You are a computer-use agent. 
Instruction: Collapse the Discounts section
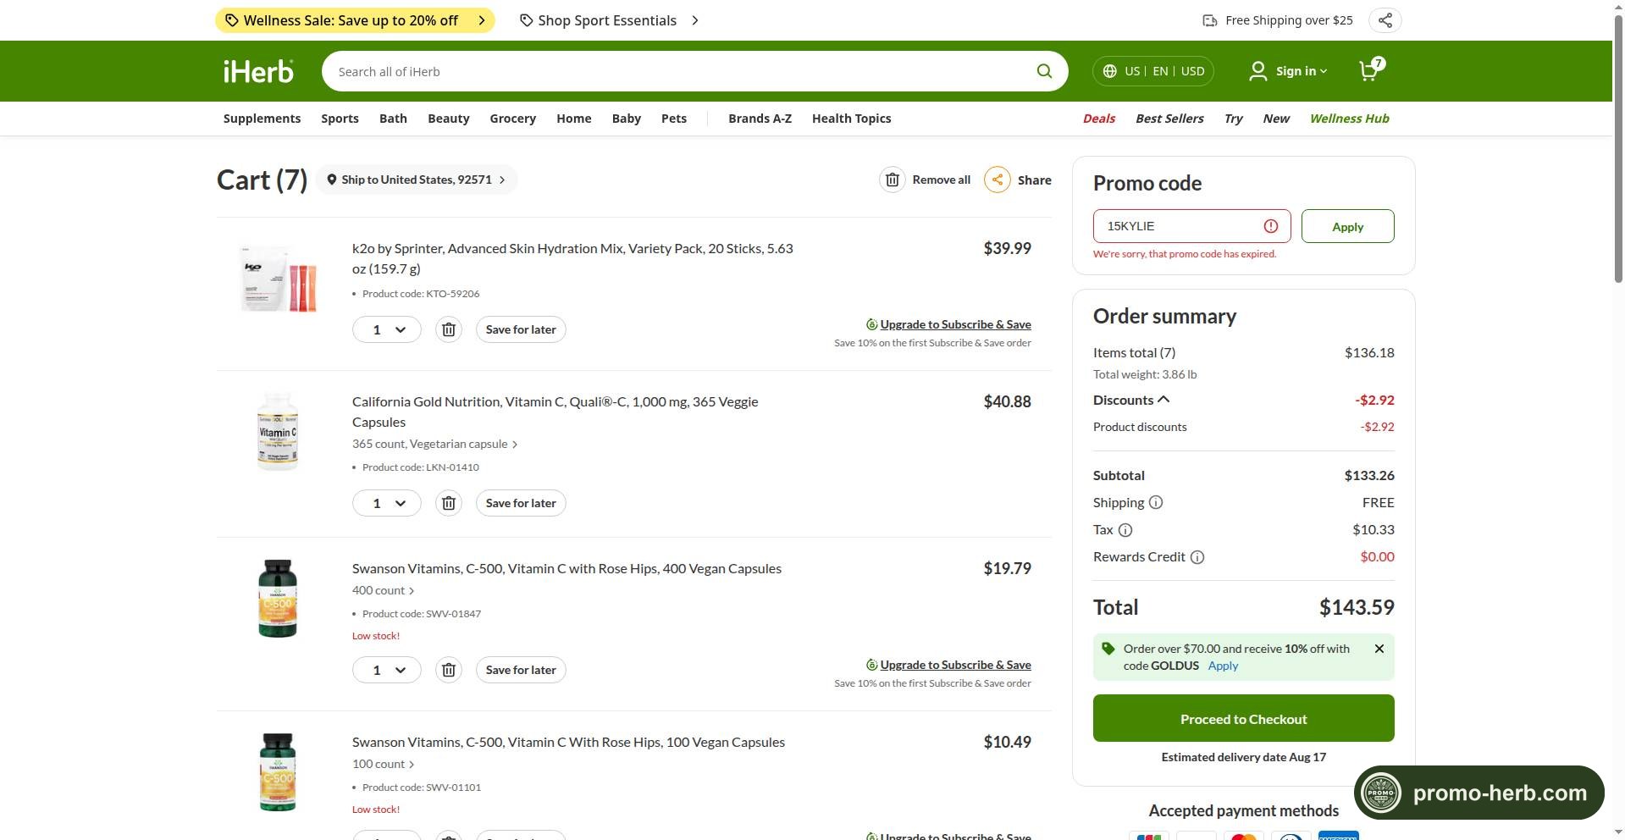tap(1131, 400)
